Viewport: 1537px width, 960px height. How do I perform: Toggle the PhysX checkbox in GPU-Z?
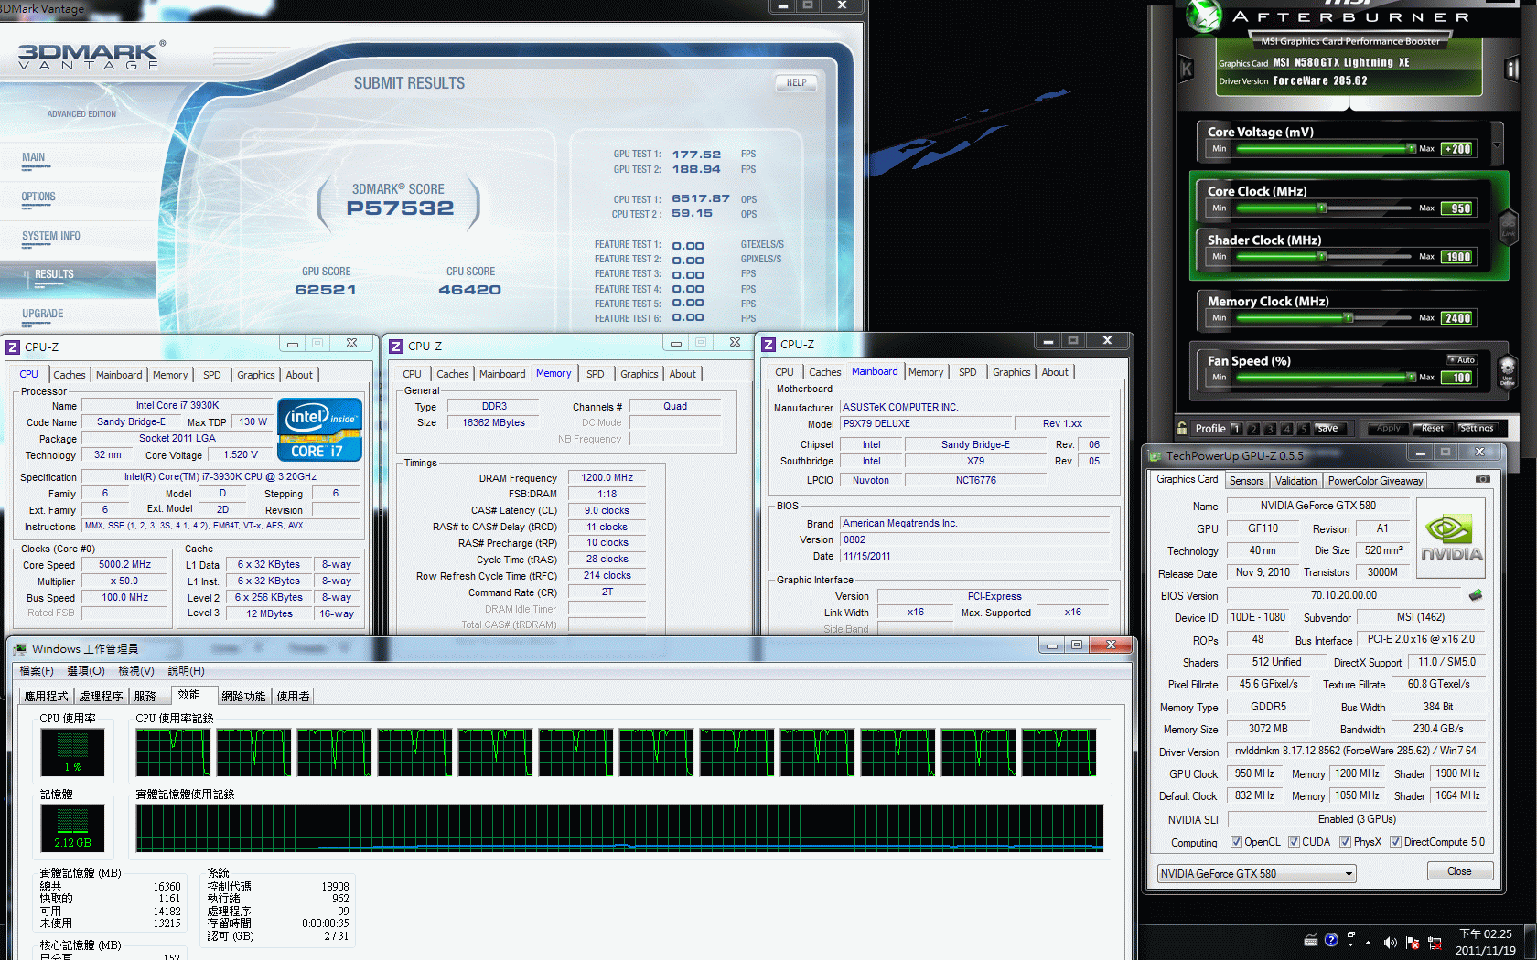[x=1345, y=842]
